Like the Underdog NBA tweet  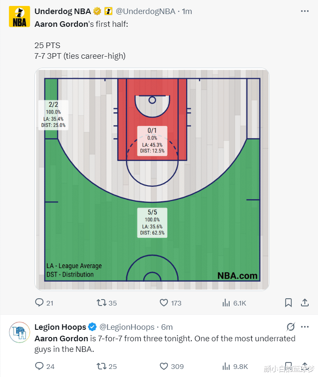[x=164, y=303]
